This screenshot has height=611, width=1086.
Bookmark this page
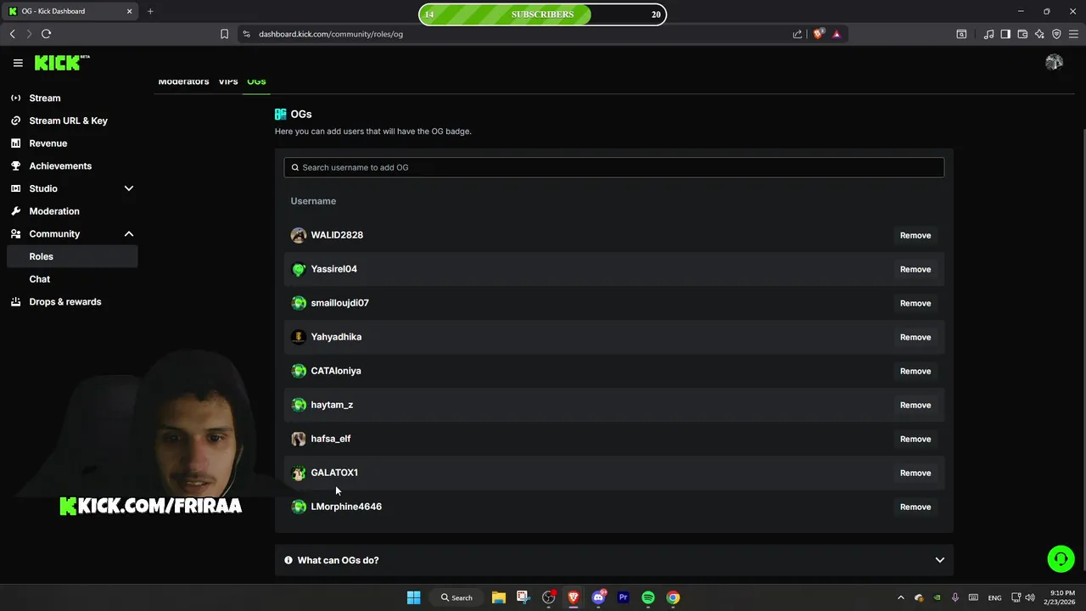coord(224,34)
